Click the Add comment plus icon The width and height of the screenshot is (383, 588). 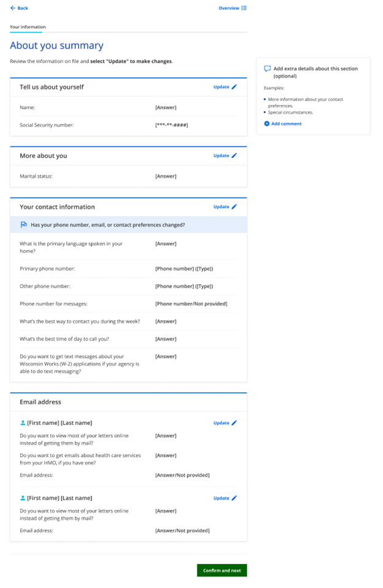(x=267, y=124)
